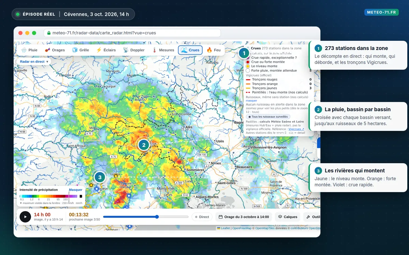The height and width of the screenshot is (255, 409).
Task: Click the Doppler satellite dish icon
Action: 126,50
